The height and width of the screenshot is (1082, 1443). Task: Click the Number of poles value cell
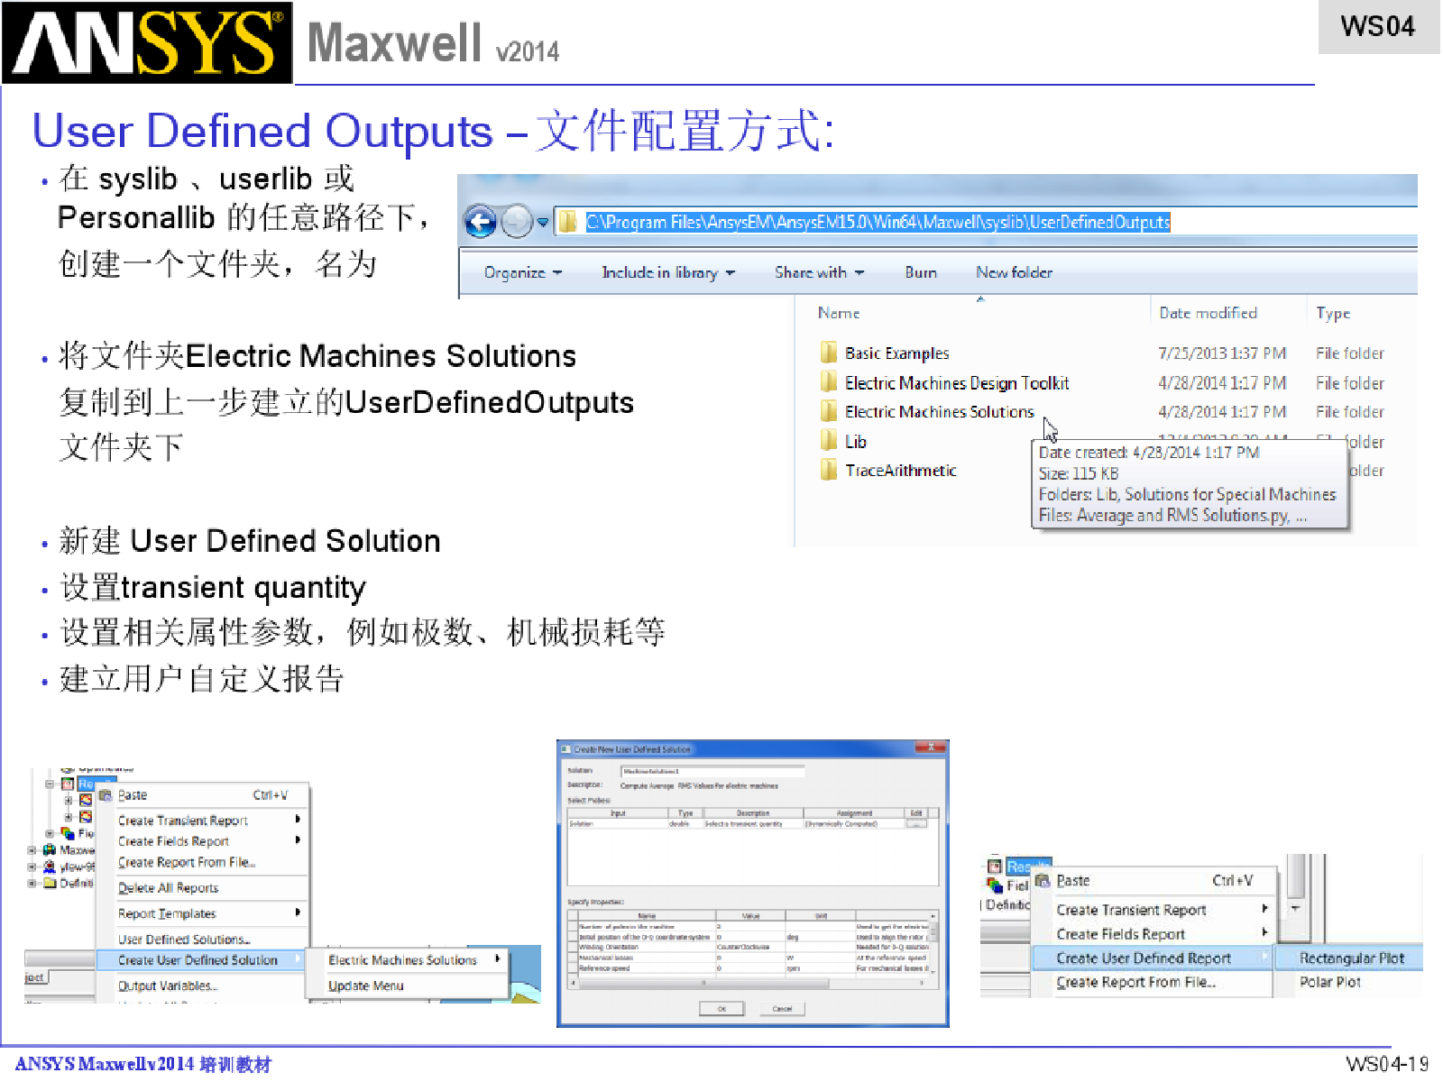749,927
